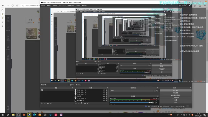Viewport: 208px width, 117px height.
Task: Pop out the Controls dock panel
Action: [191, 88]
